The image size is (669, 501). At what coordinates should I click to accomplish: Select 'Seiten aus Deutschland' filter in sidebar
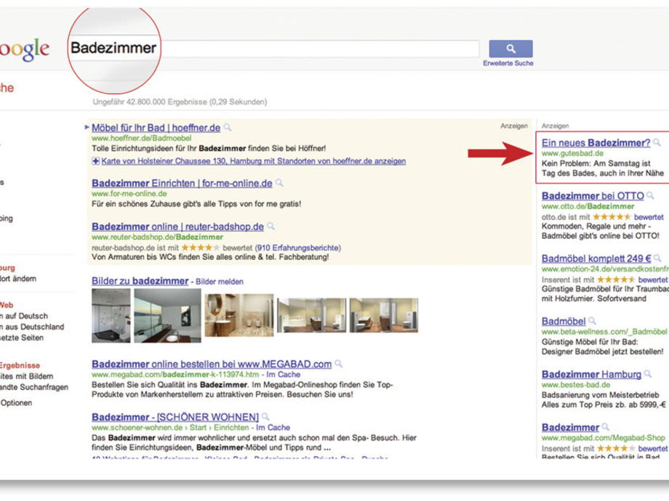tap(32, 327)
